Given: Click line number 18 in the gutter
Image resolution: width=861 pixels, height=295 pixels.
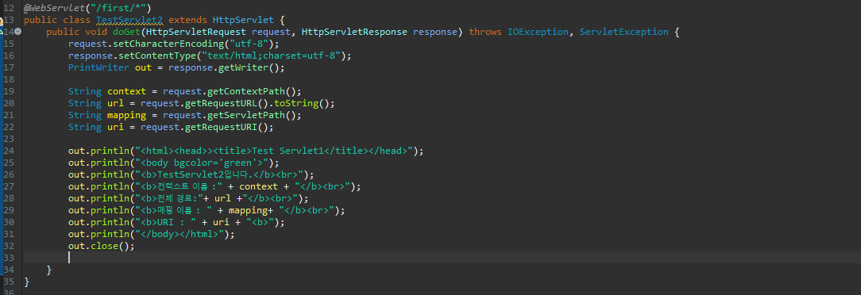Looking at the screenshot, I should (x=9, y=79).
